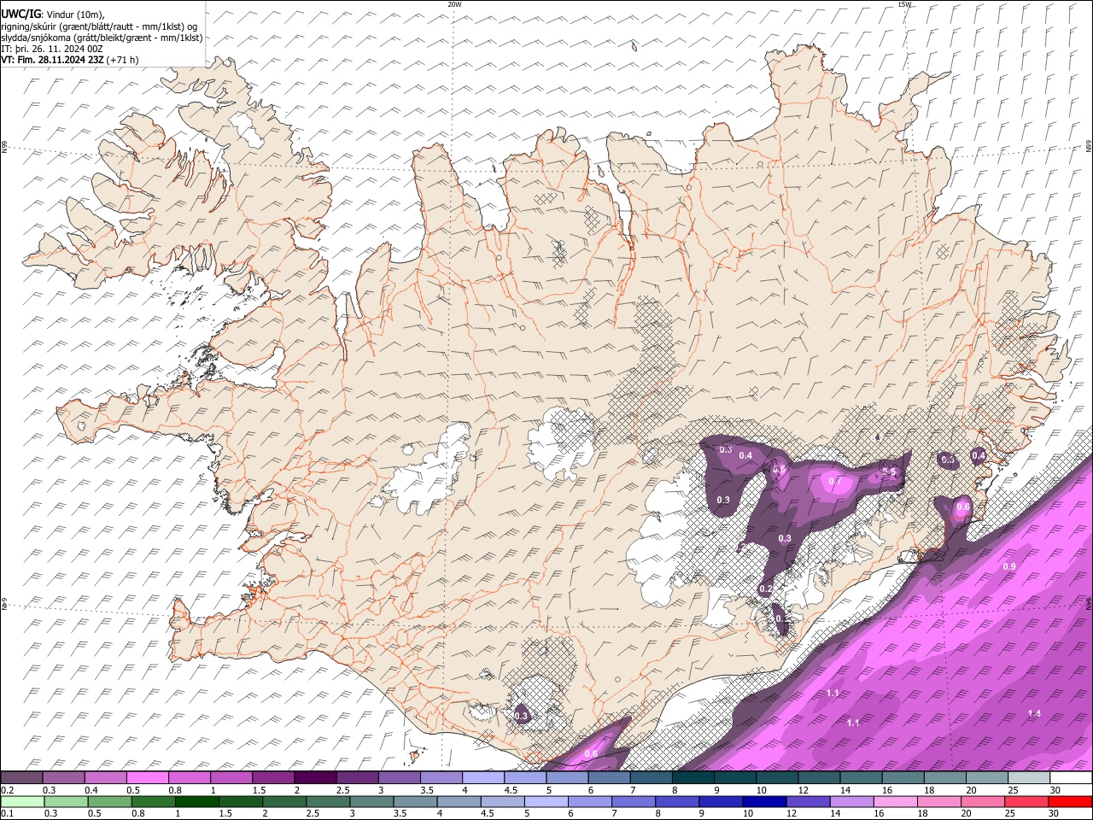Click the rain legend swatch for 4.5–5 mm

pos(502,802)
